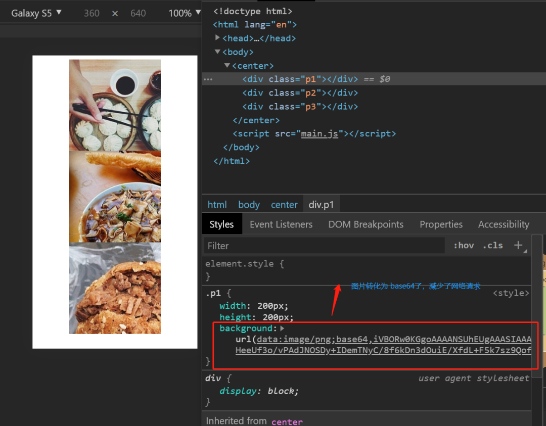Click the html lang="en" tag line

coord(254,25)
